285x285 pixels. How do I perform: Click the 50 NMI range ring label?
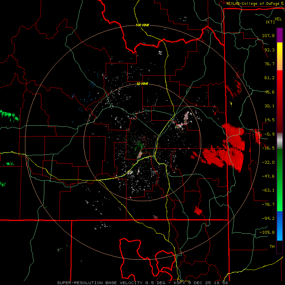(142, 84)
